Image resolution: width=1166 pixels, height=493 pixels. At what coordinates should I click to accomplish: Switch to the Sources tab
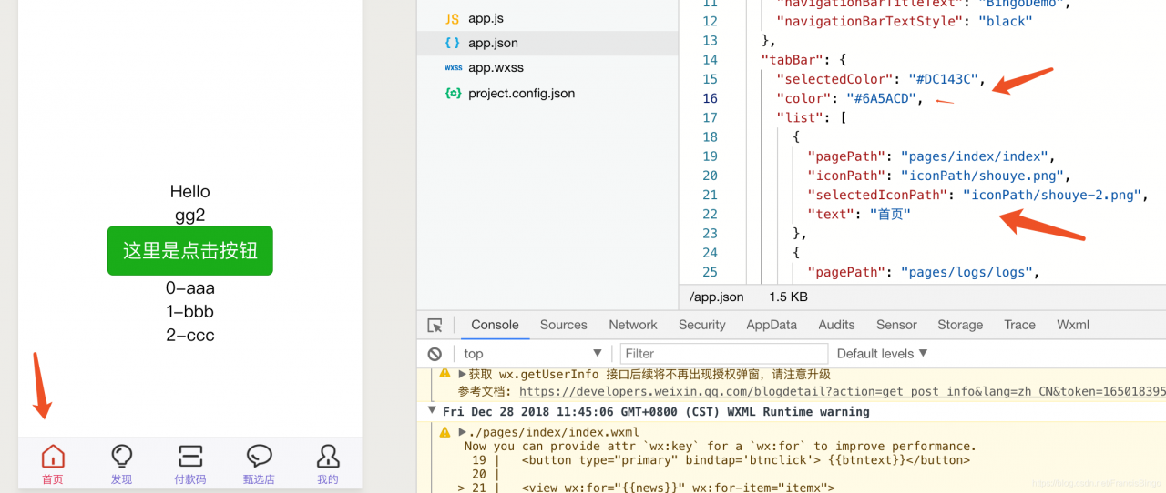(x=564, y=325)
